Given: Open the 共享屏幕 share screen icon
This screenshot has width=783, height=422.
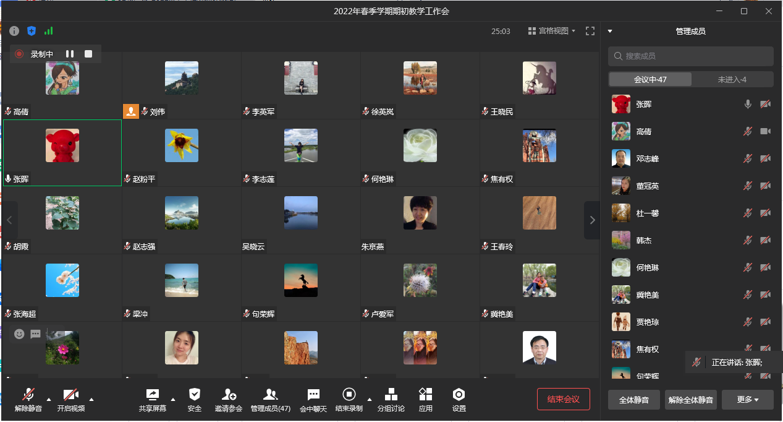Looking at the screenshot, I should 152,395.
